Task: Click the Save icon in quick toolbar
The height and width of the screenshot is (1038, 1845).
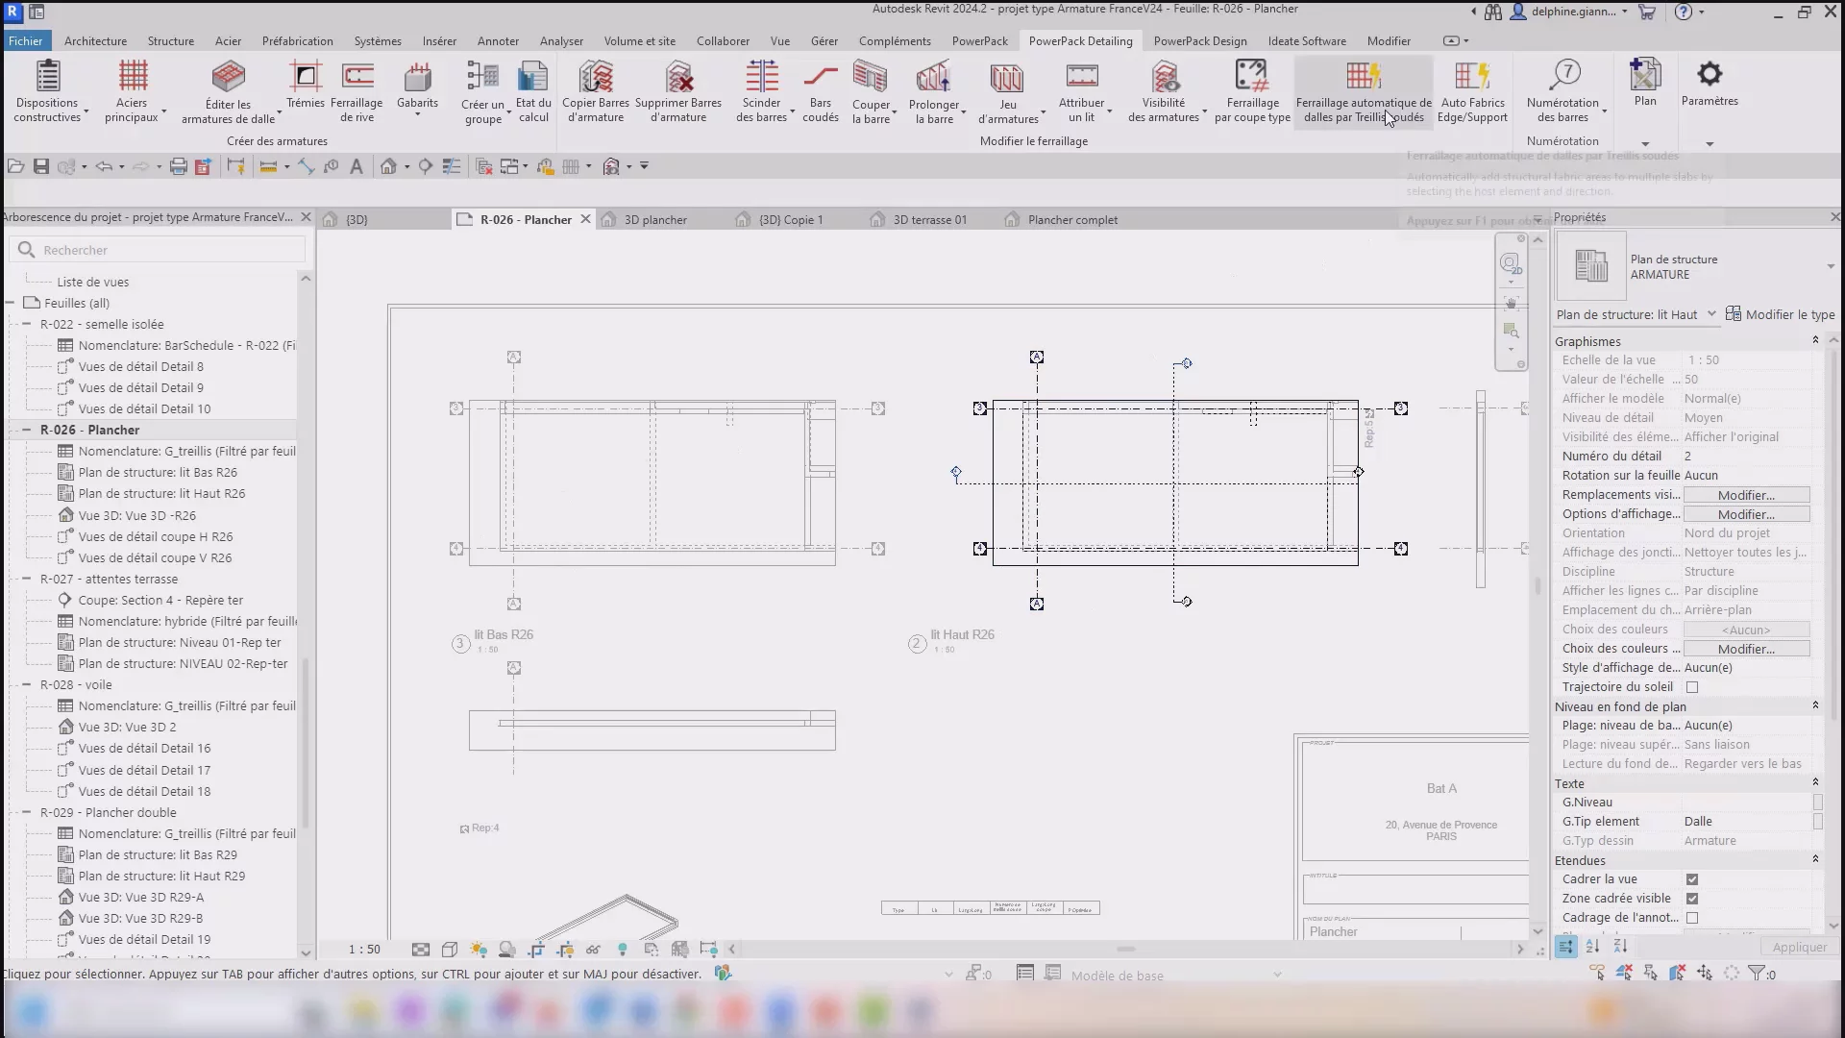Action: click(x=41, y=166)
